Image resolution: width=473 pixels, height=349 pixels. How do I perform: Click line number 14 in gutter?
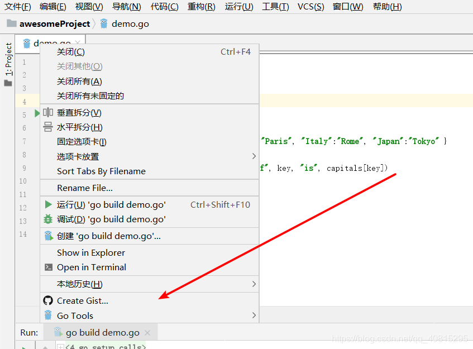tap(23, 234)
